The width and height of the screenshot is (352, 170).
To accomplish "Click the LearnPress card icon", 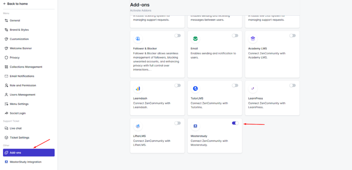I will pos(253,88).
